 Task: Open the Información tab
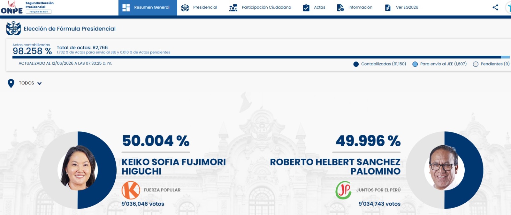pyautogui.click(x=355, y=8)
